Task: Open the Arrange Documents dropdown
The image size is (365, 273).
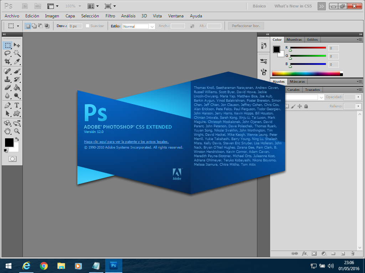Action: click(x=93, y=6)
